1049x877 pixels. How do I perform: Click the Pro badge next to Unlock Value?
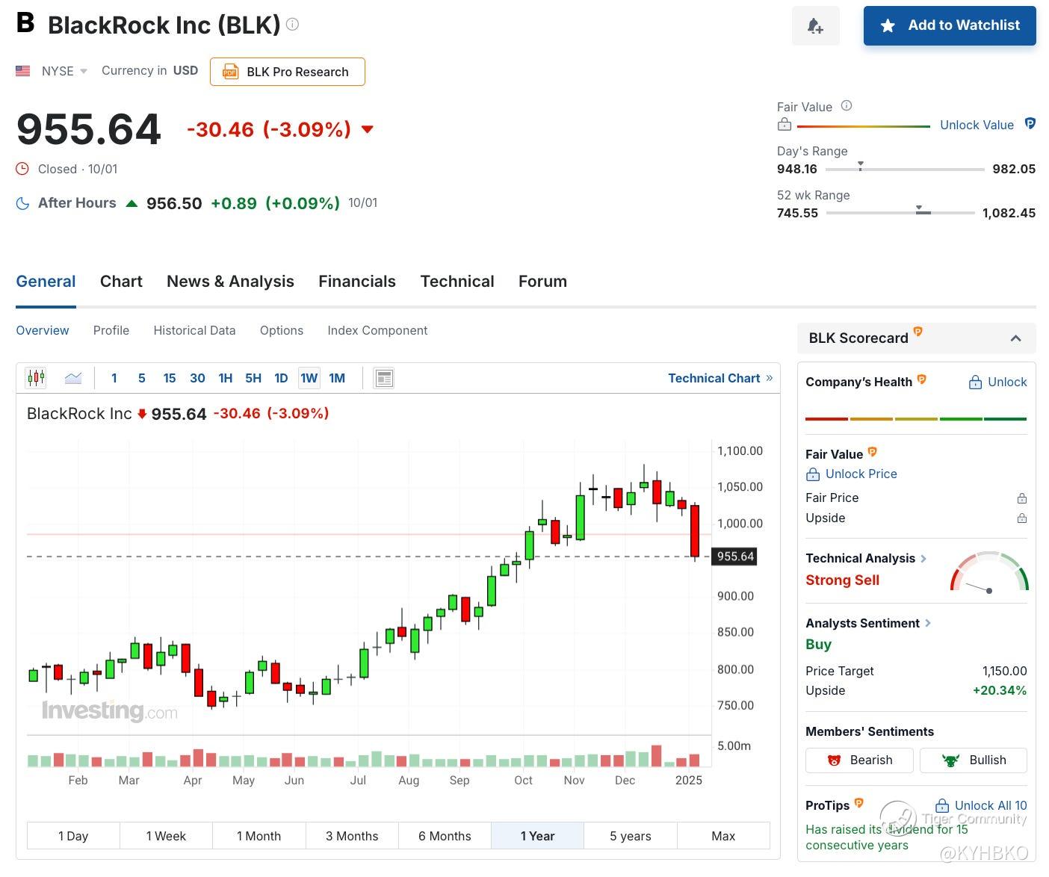(x=1030, y=124)
